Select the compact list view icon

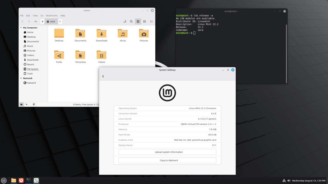[151, 21]
